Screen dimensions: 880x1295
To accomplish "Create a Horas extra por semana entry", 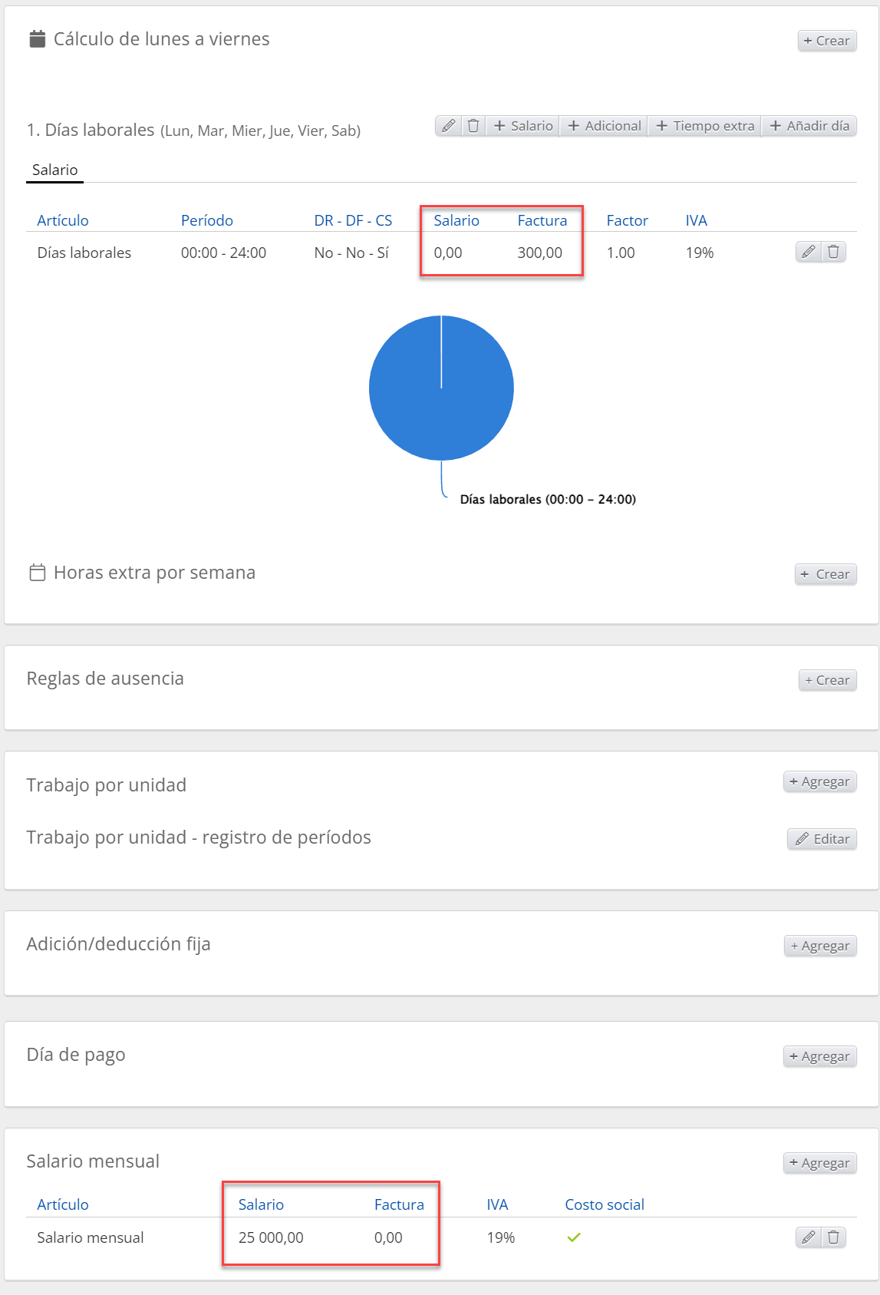I will tap(826, 574).
